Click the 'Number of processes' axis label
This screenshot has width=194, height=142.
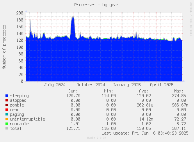(x=4, y=47)
